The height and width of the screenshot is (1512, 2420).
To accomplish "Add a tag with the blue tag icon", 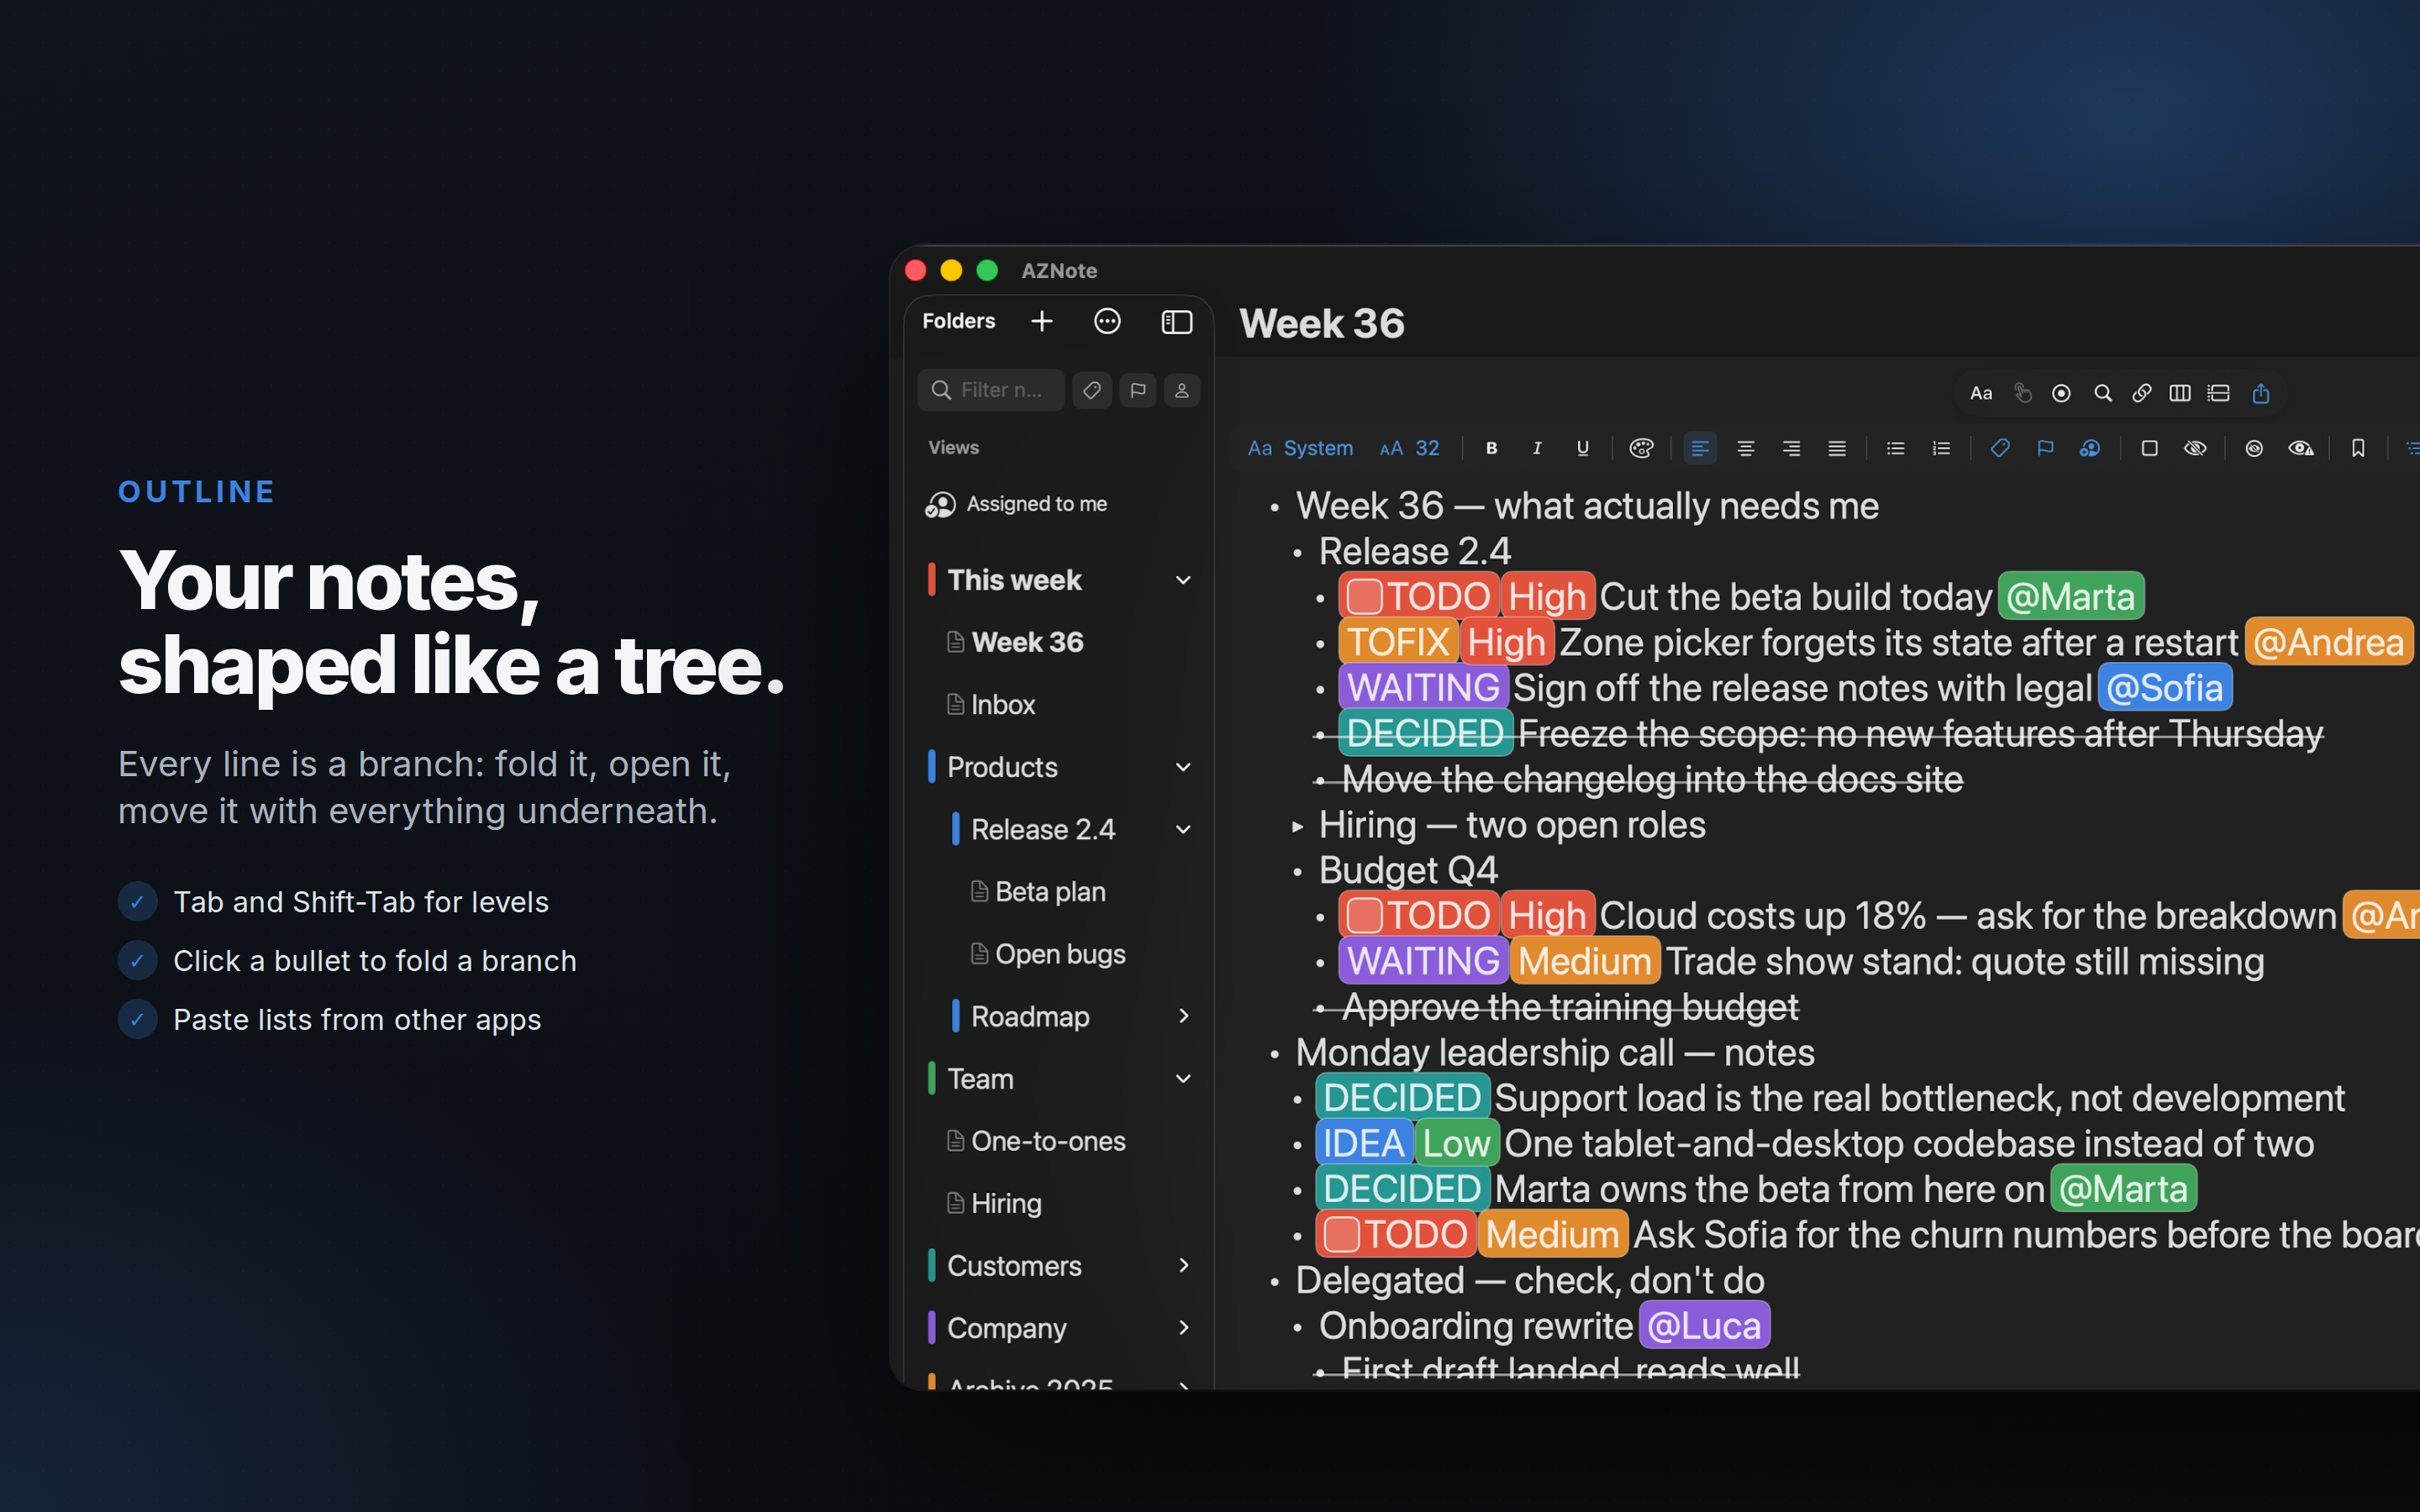I will 2000,448.
